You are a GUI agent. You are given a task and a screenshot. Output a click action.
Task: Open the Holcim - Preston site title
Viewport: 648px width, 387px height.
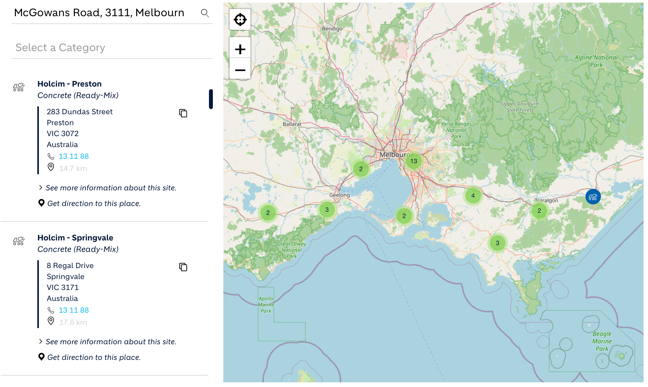pos(70,84)
